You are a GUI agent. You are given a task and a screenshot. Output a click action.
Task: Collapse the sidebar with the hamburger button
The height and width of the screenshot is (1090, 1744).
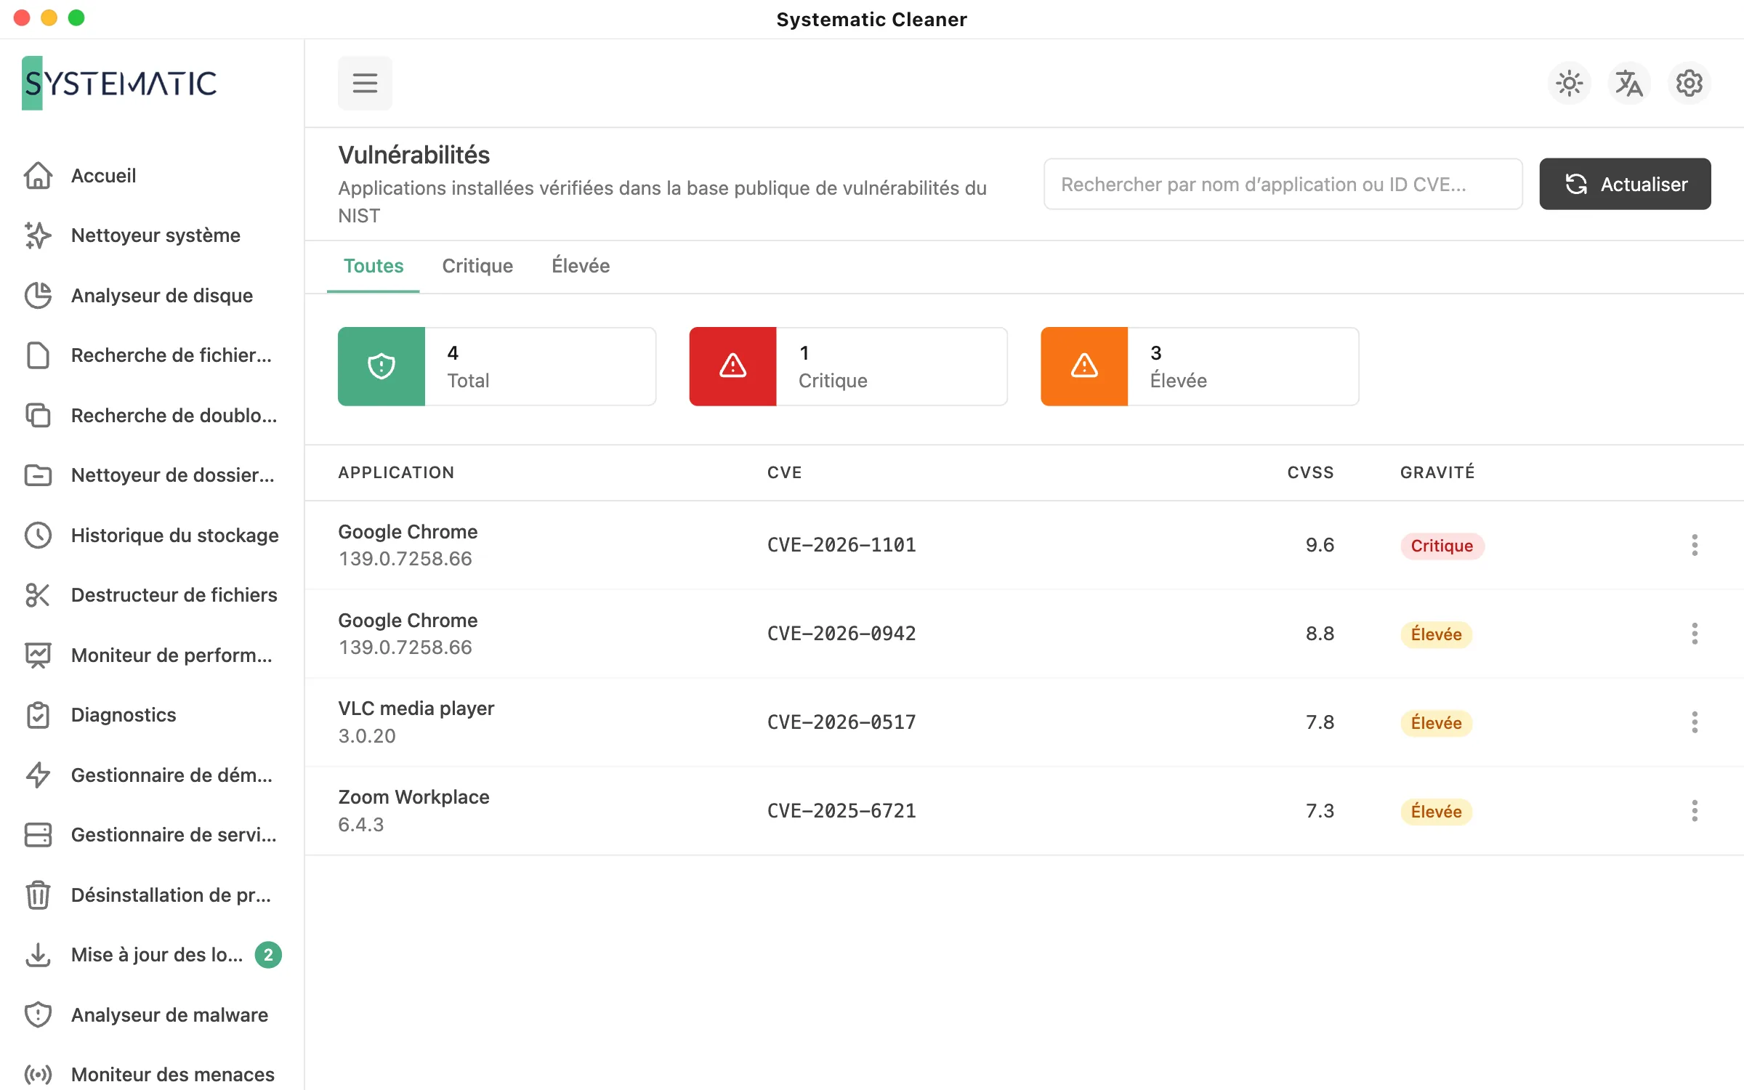tap(365, 83)
